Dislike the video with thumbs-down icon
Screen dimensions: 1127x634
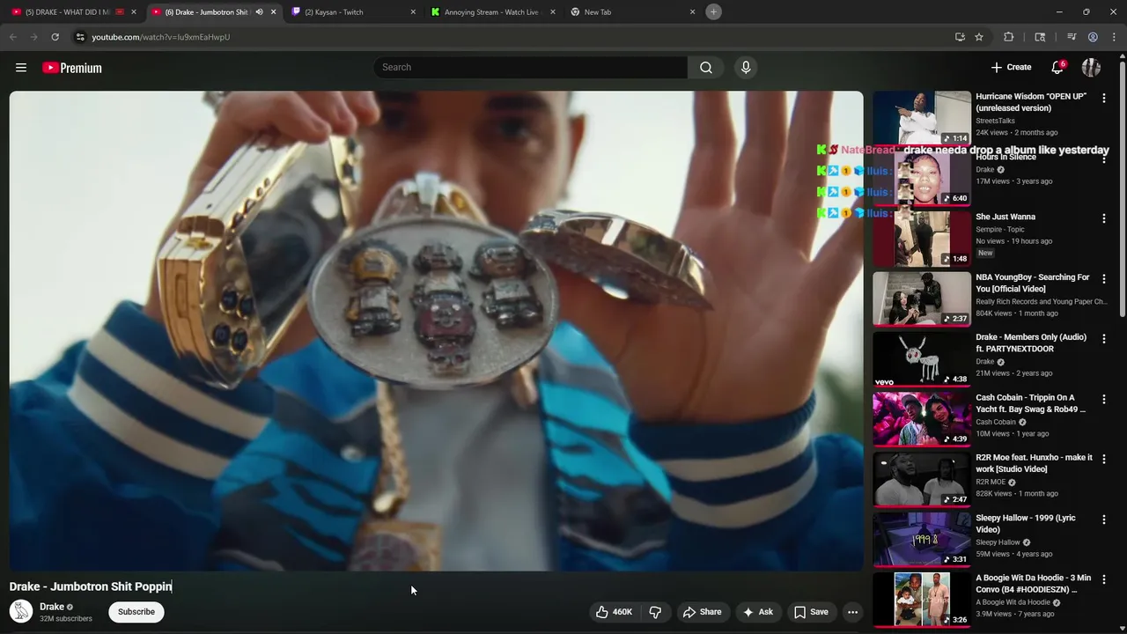pyautogui.click(x=655, y=612)
